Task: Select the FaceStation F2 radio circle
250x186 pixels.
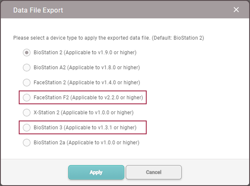Action: (27, 98)
